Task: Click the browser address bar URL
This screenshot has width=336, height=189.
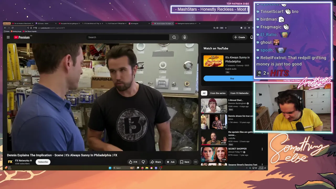Action: click(51, 28)
